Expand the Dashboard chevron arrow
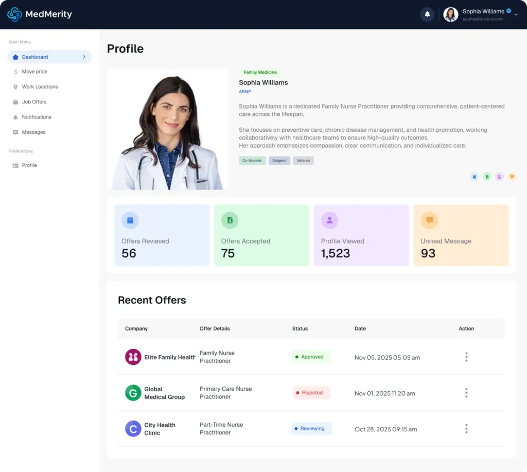 [84, 57]
